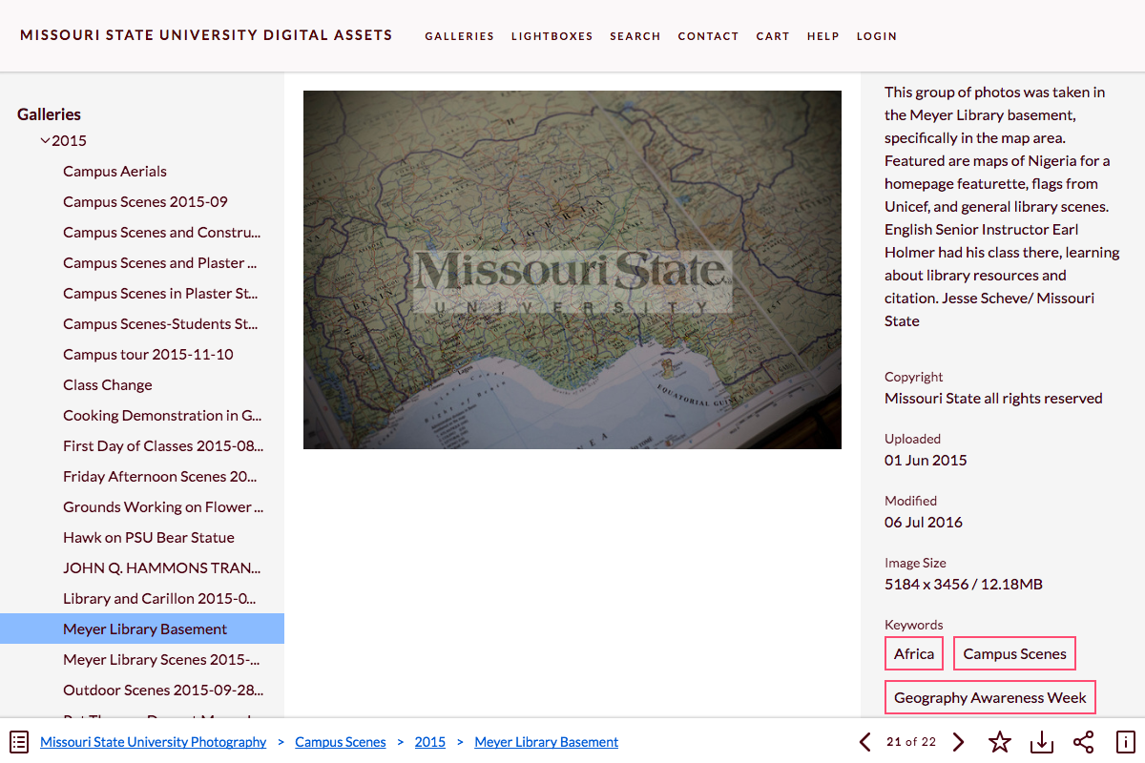This screenshot has width=1145, height=763.
Task: Click the Galleries sidebar heading
Action: click(49, 114)
